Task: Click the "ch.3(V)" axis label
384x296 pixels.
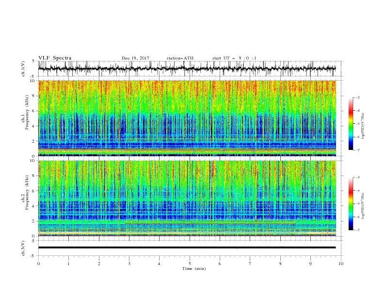Action: pyautogui.click(x=23, y=248)
